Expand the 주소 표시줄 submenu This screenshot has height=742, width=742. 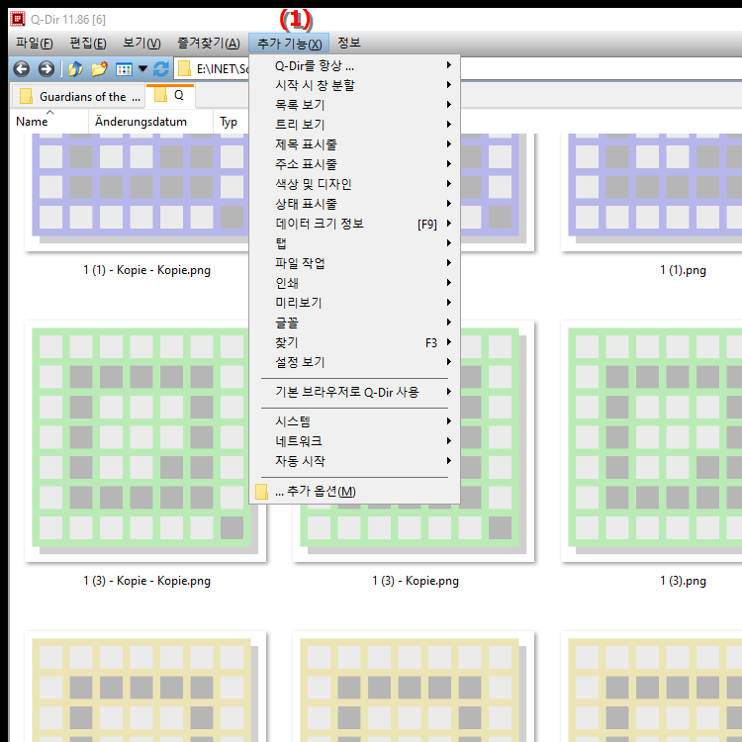click(354, 164)
